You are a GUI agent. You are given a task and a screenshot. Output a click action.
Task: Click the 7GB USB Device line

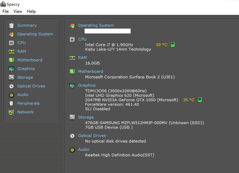click(109, 127)
